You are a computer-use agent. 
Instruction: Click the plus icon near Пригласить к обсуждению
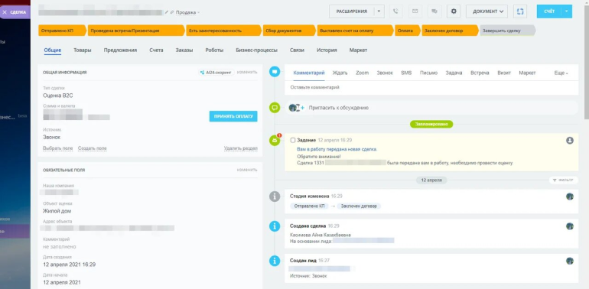[x=302, y=108]
